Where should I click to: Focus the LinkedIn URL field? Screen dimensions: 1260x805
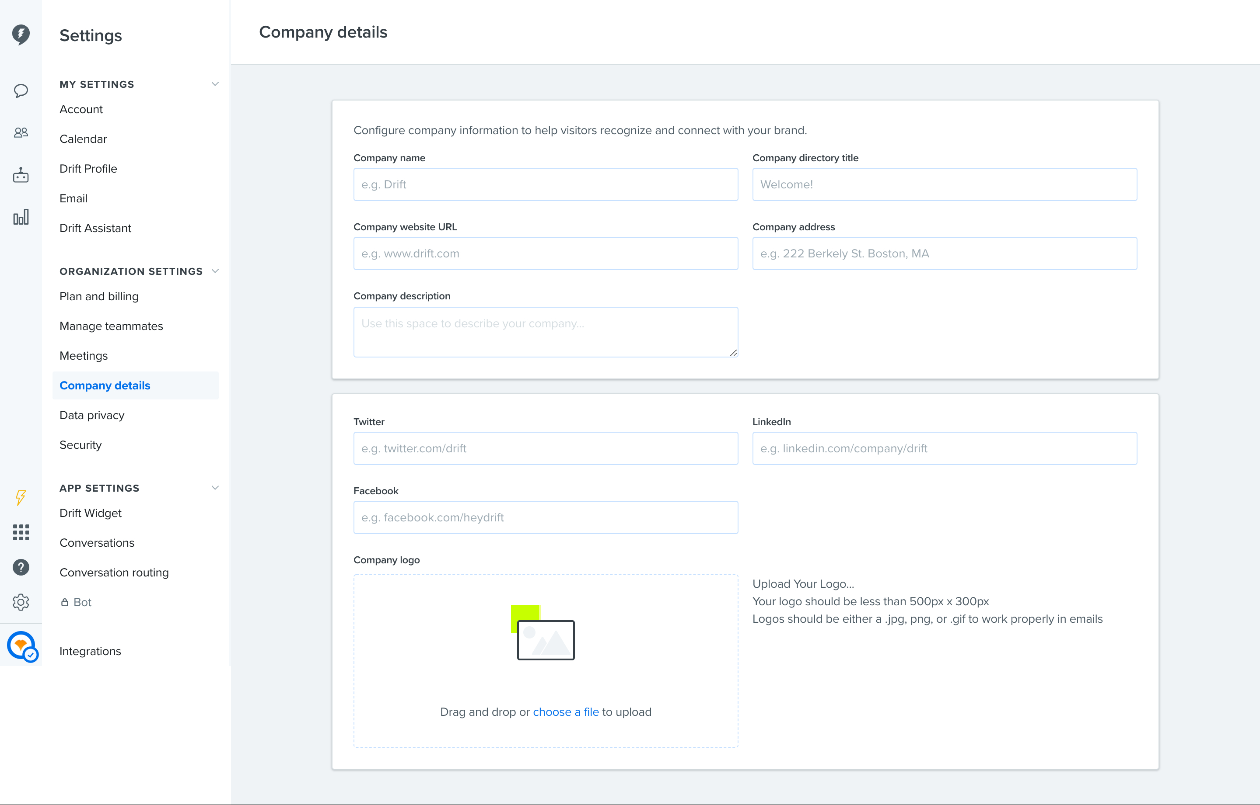click(945, 448)
